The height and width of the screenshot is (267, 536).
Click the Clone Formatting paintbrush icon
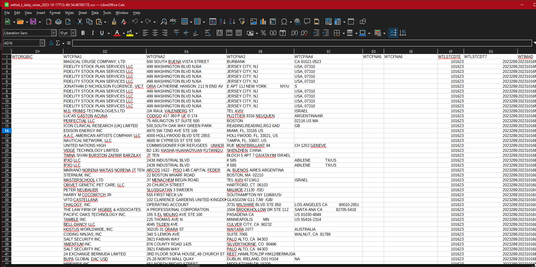pyautogui.click(x=114, y=21)
